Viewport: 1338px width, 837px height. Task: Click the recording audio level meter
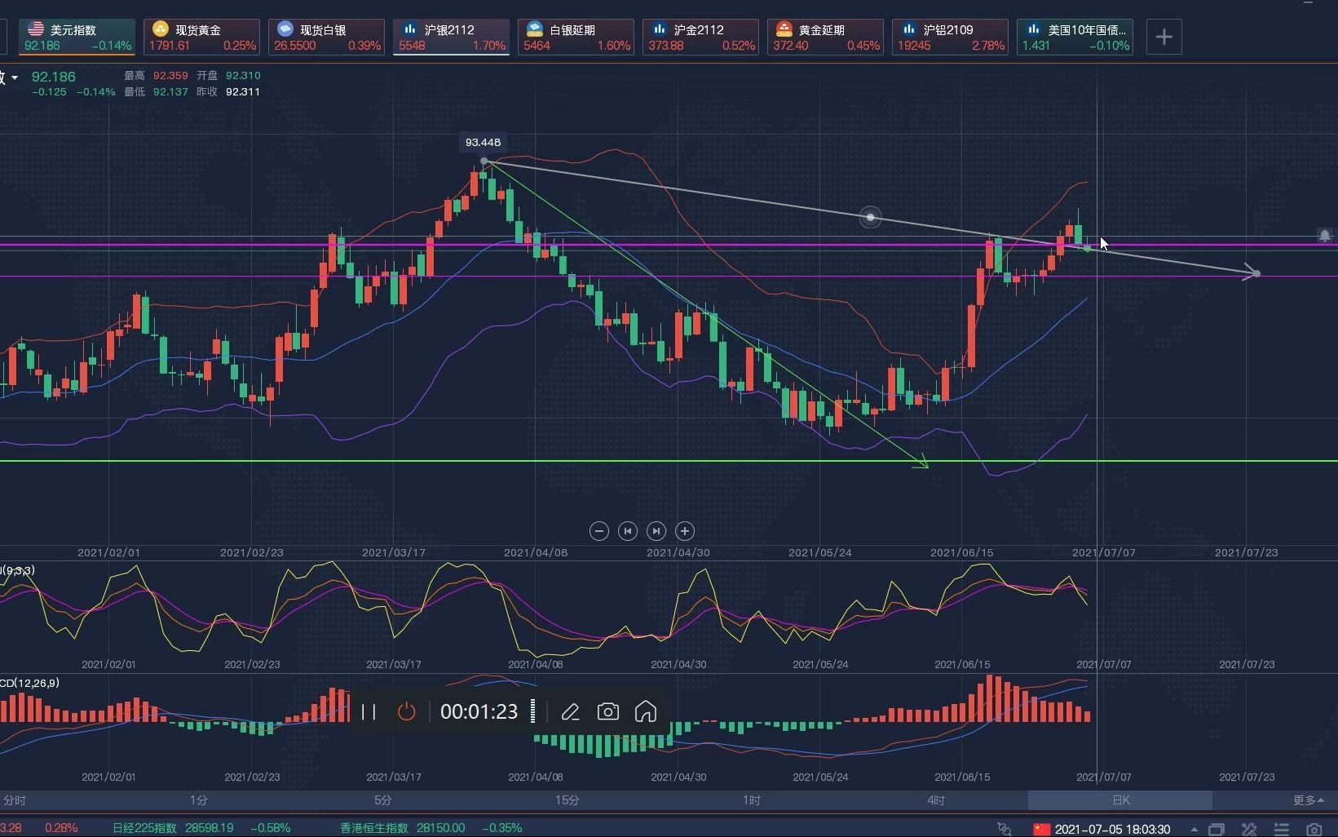tap(533, 711)
